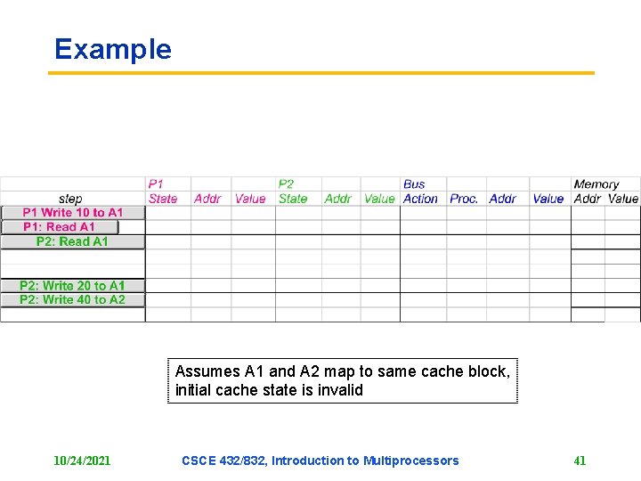The height and width of the screenshot is (481, 641).
Task: Click the slide number '41'
Action: 580,461
